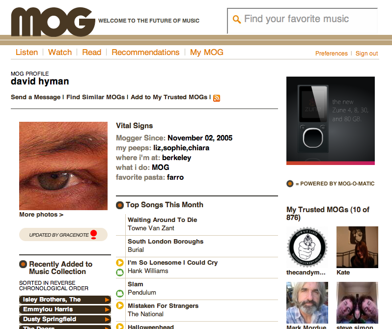Play I'm So Lonesome I Could Cry
392x329 pixels.
120,263
